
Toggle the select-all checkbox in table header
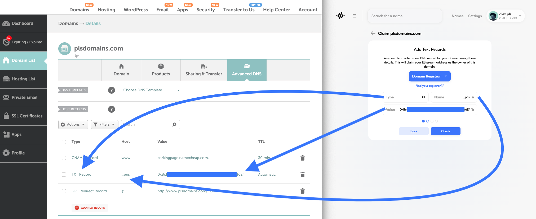[64, 142]
